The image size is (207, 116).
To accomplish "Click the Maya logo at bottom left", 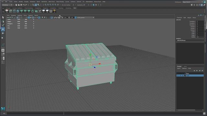I will click(3, 109).
